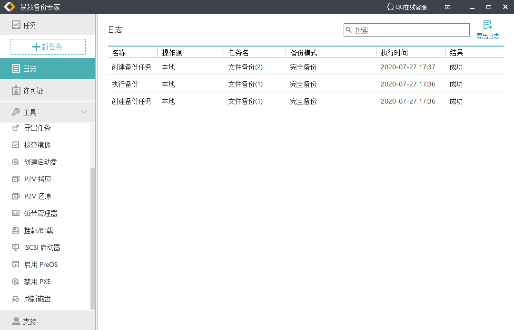Open the 导出任务 tool
514x330 pixels.
(x=37, y=128)
